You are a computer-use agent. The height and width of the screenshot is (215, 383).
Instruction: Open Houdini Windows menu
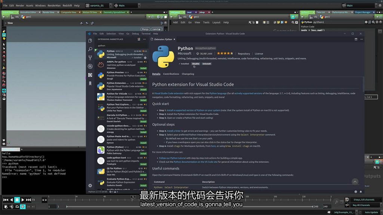[40, 5]
